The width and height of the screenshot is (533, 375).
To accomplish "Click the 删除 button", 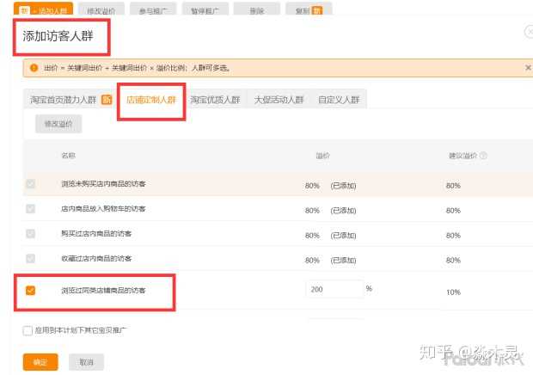I will [257, 9].
